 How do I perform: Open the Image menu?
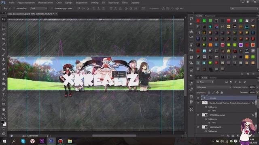[x=45, y=3]
